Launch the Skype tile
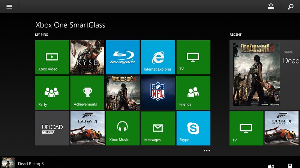This screenshot has width=300, height=168. [193, 128]
